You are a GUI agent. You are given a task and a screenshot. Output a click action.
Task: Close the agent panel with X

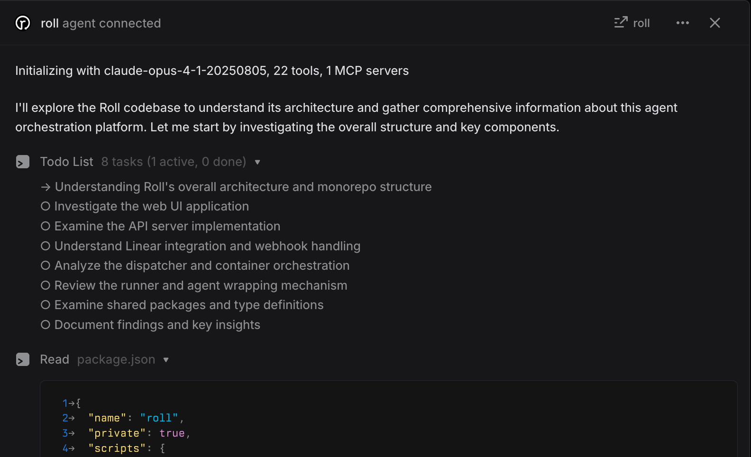pos(714,23)
